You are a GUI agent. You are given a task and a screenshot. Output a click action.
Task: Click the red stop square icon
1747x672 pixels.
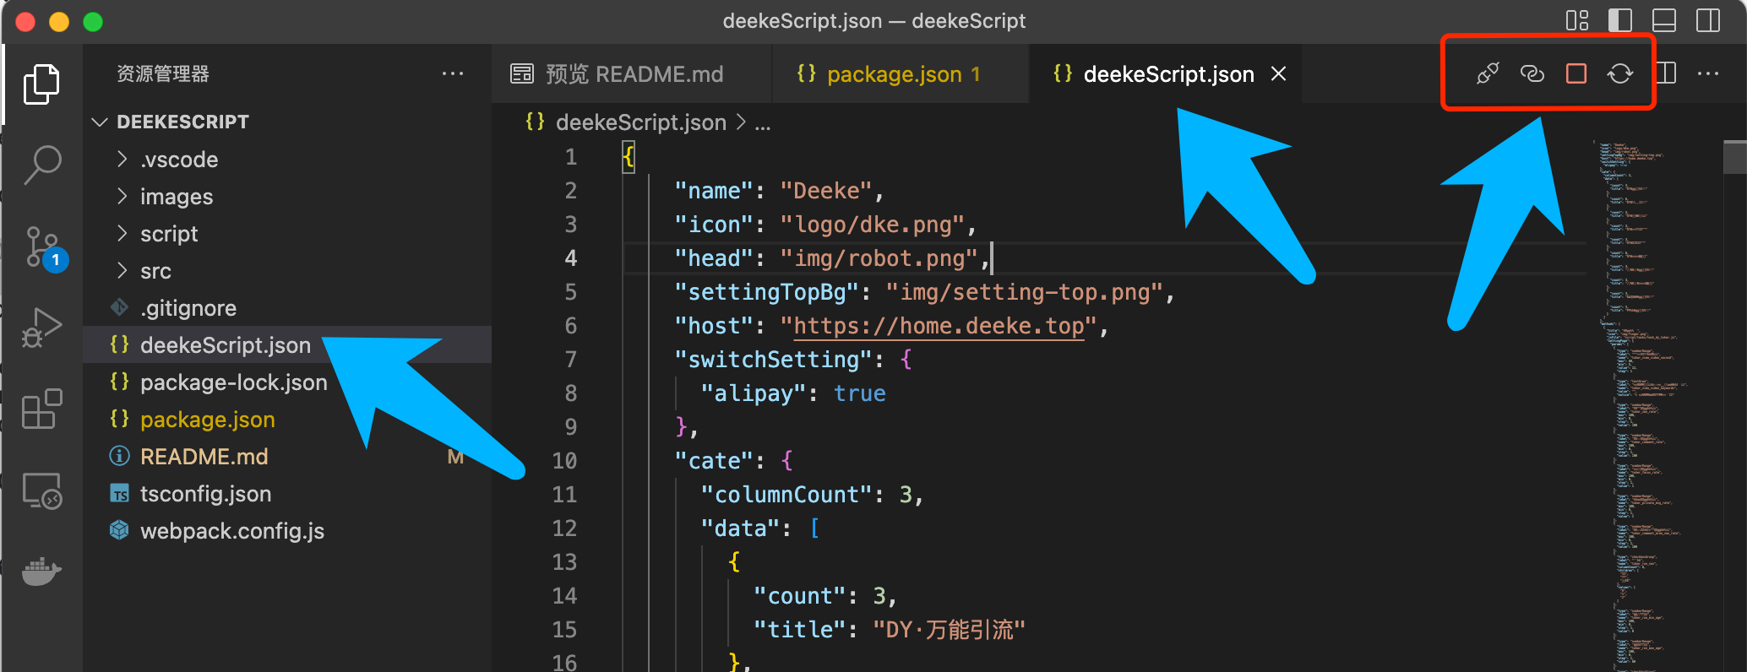1576,74
